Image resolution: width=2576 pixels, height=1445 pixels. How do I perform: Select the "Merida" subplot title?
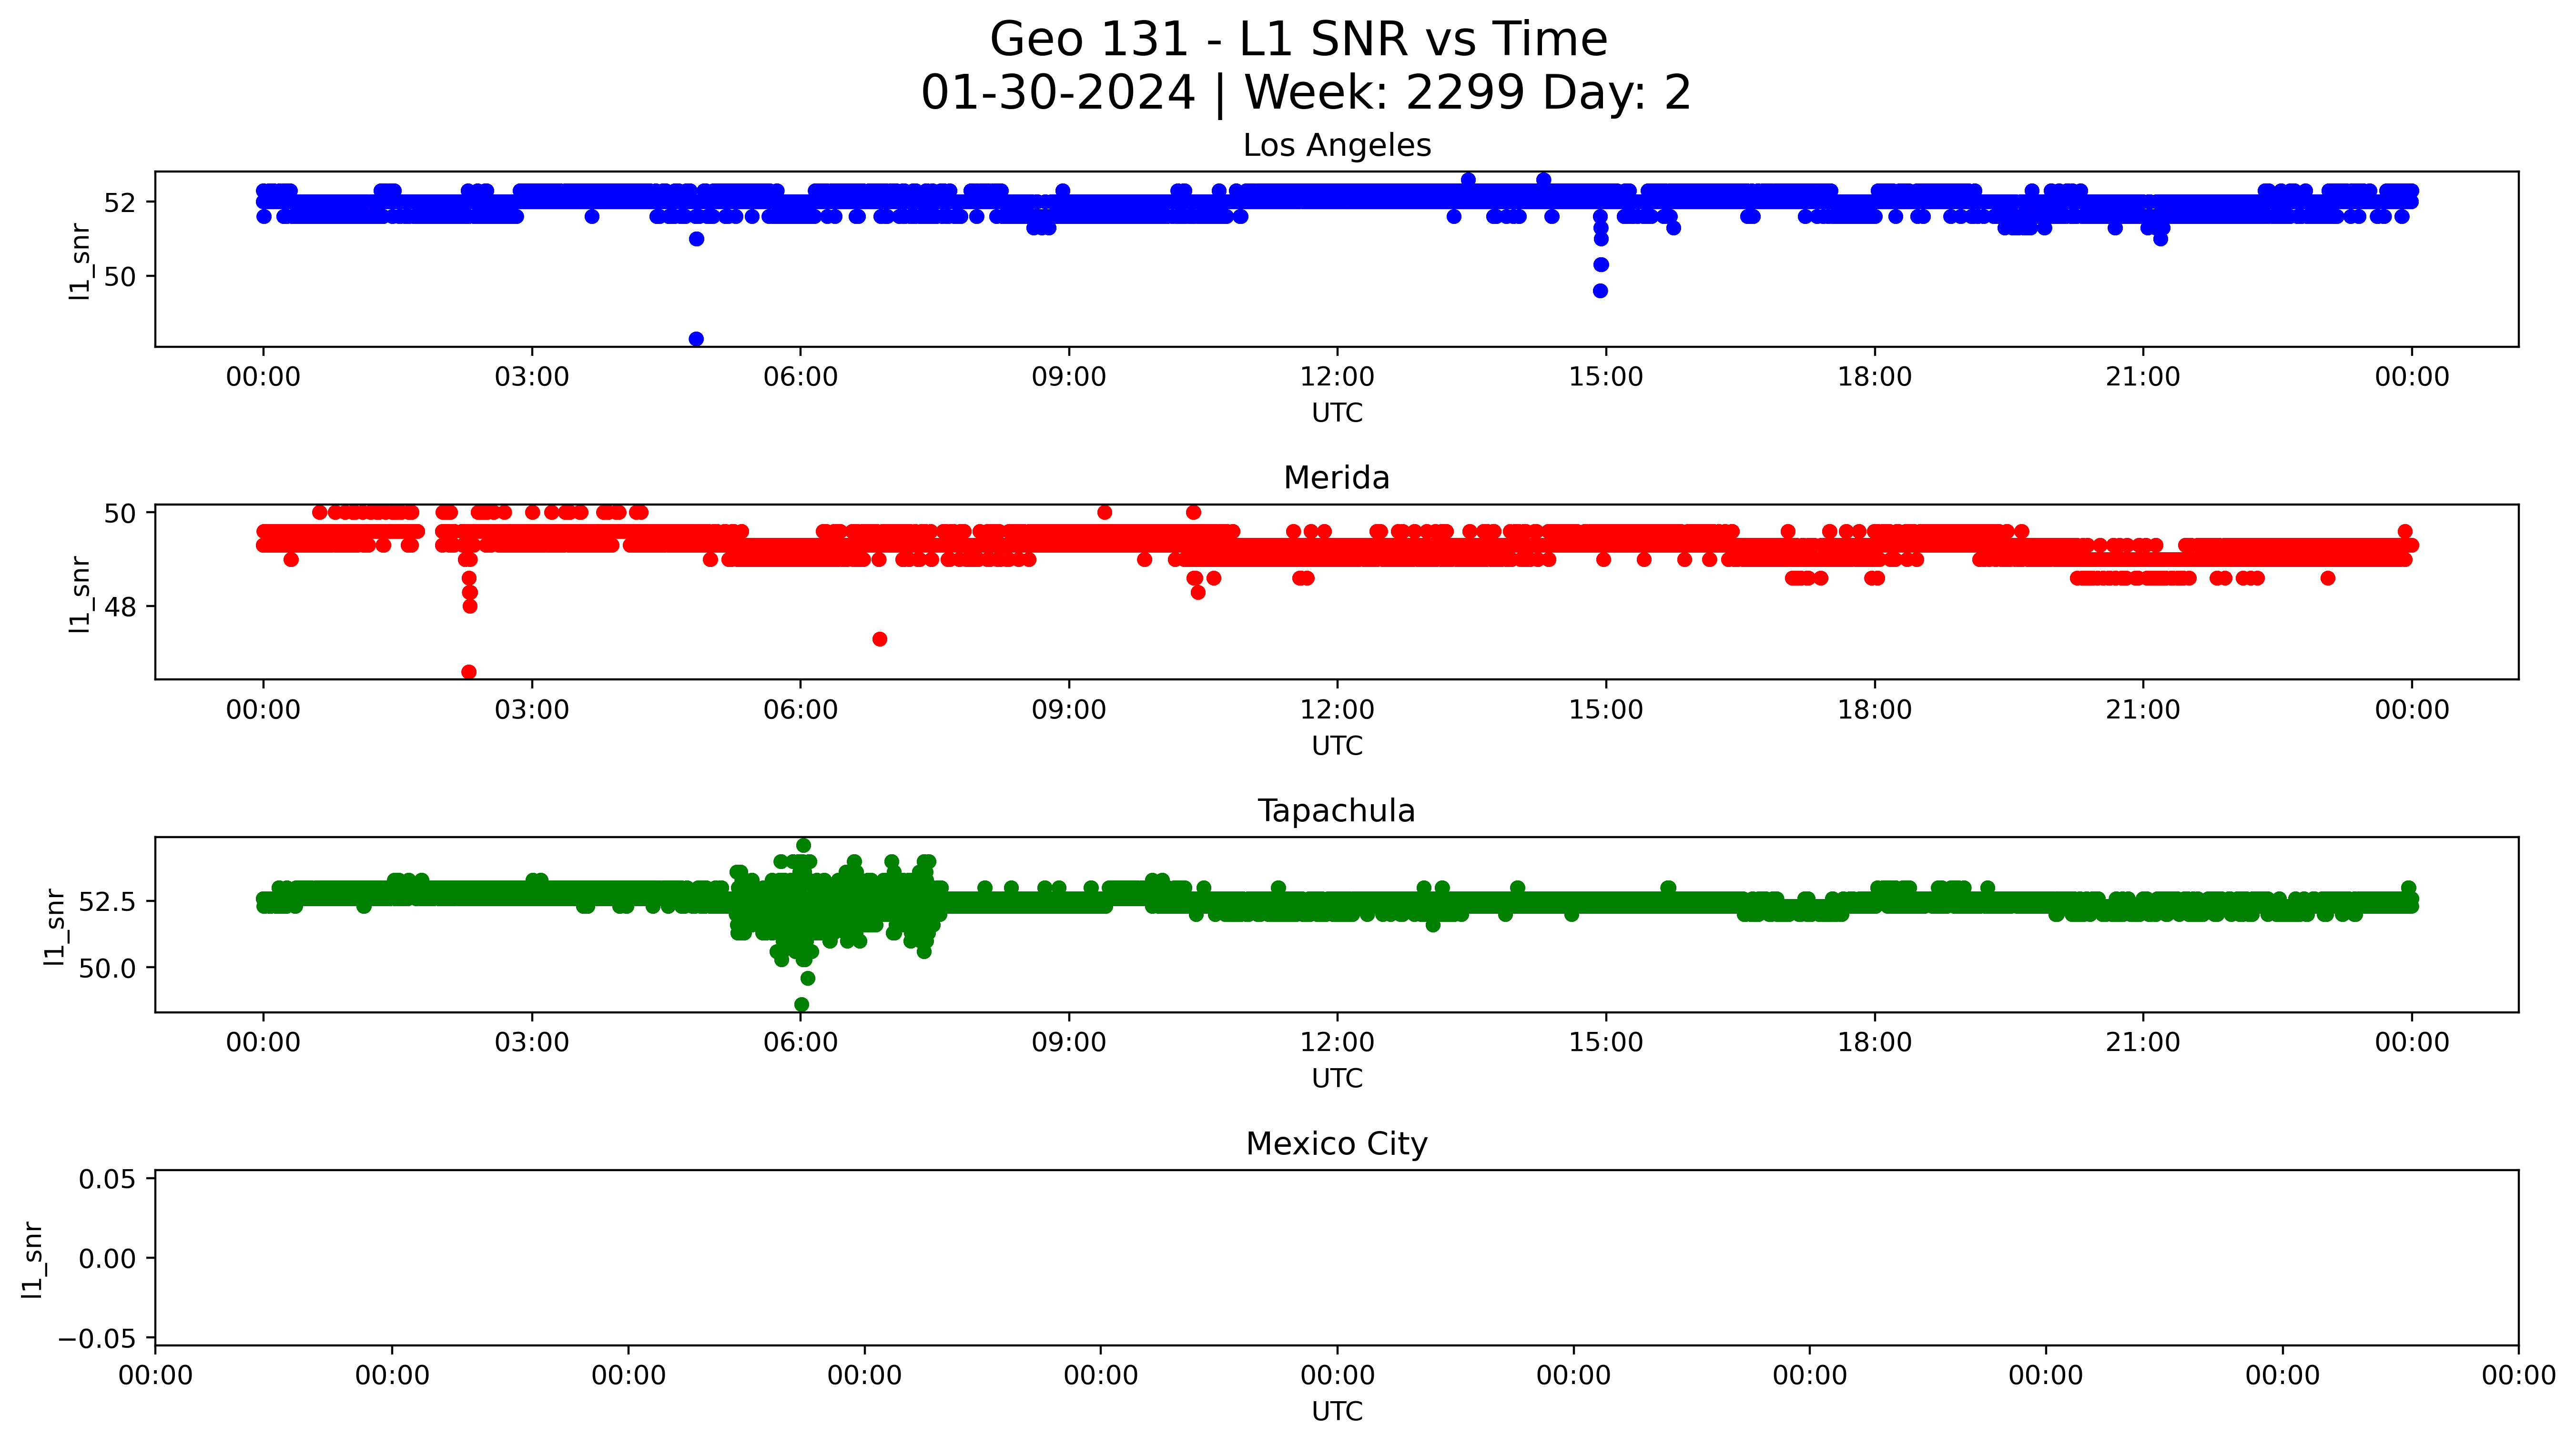click(1337, 478)
